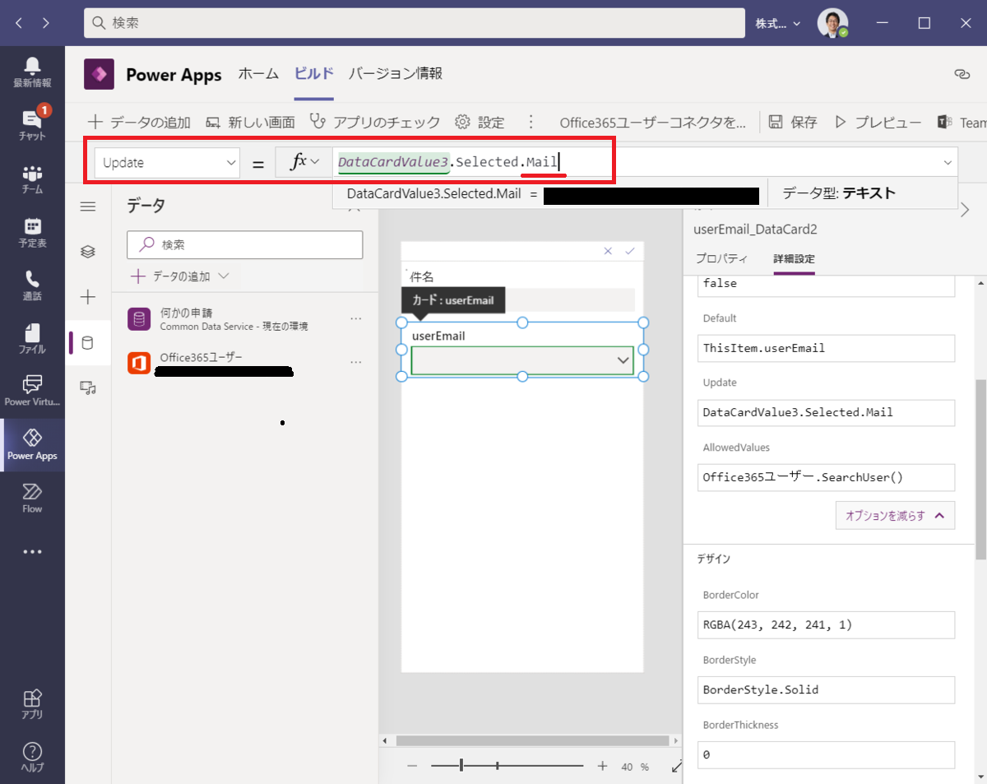Click プレビュー preview button
987x784 pixels.
click(x=878, y=122)
